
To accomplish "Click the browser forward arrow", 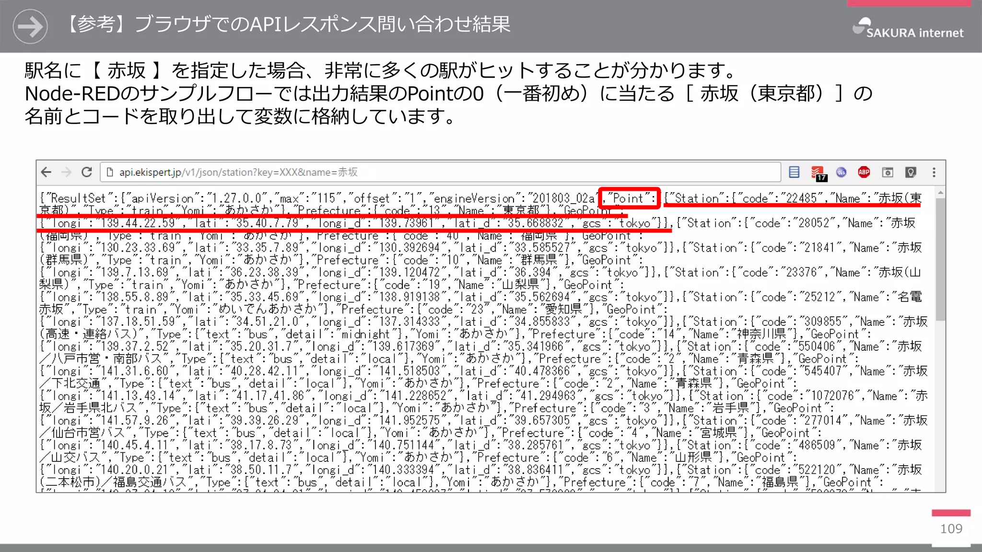I will (66, 172).
